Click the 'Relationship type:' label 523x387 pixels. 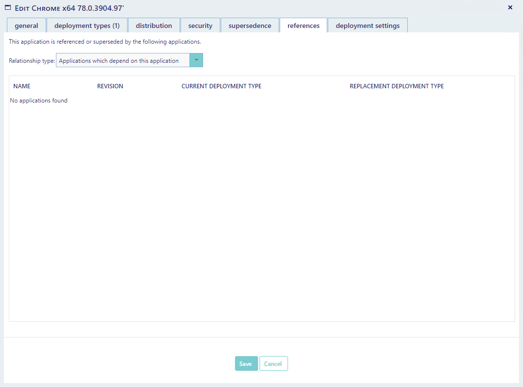point(32,61)
